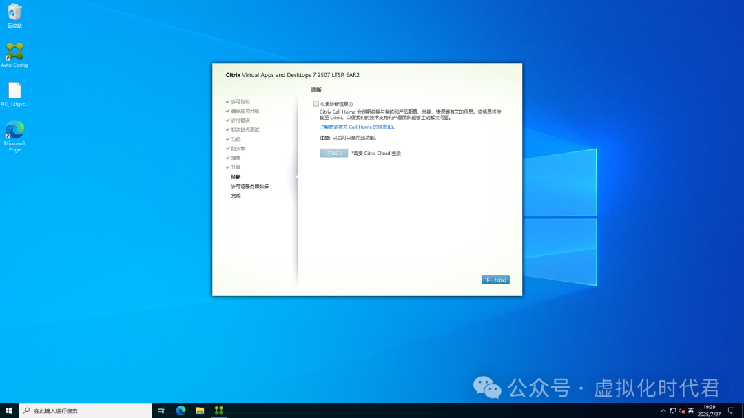Select the 许可证服务器数据 step
This screenshot has width=744, height=418.
(249, 187)
